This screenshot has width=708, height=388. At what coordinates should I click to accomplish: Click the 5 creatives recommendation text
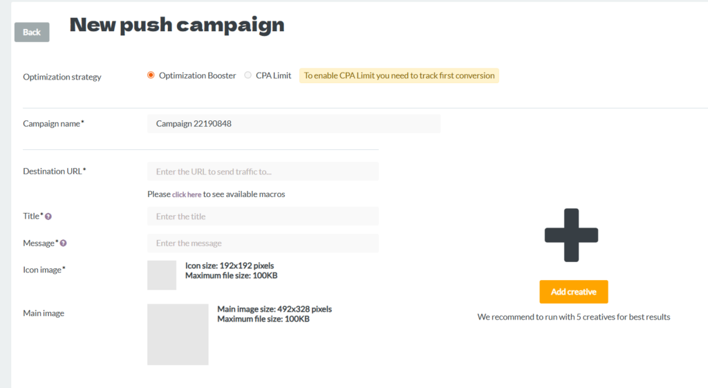[x=573, y=317]
